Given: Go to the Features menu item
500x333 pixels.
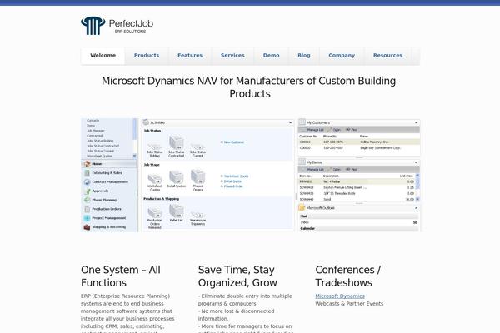Looking at the screenshot, I should pos(190,56).
